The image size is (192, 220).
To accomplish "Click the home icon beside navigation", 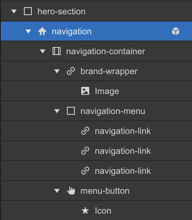I will 42,31.
